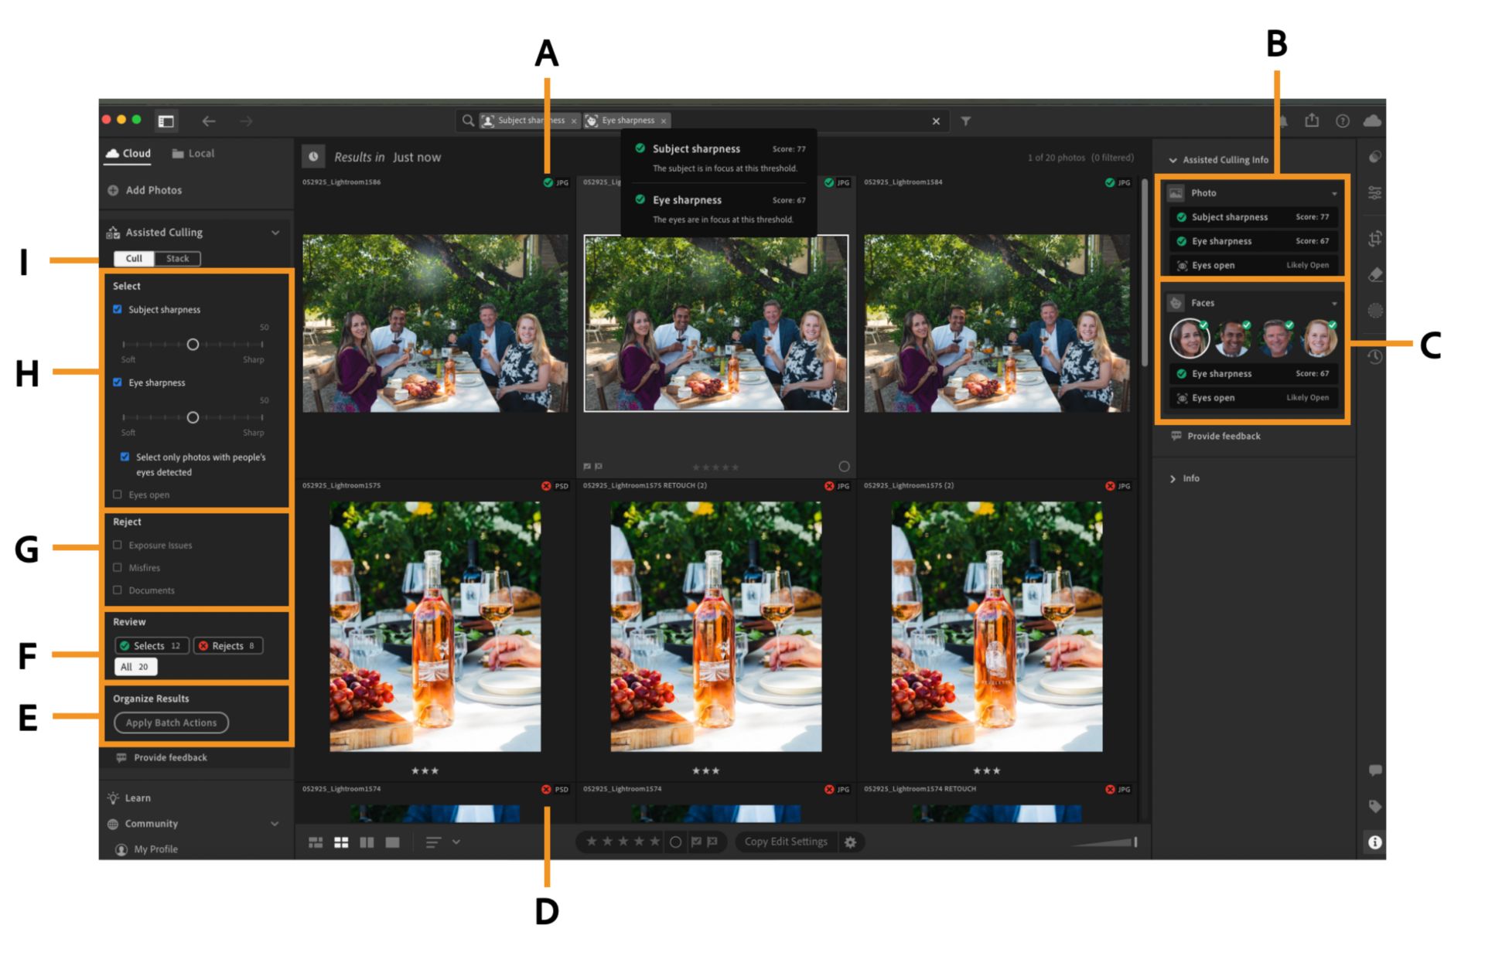This screenshot has height=959, width=1485.
Task: Collapse the Photo section dropdown arrow
Action: click(1334, 193)
